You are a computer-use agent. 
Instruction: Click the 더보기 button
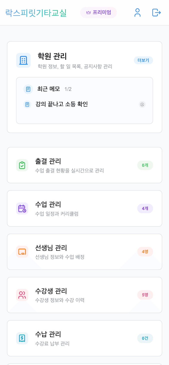[143, 60]
